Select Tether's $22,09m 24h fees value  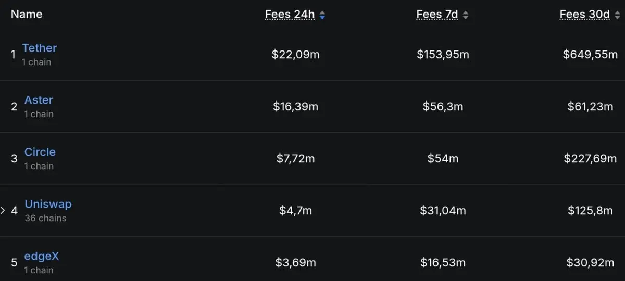(x=295, y=54)
